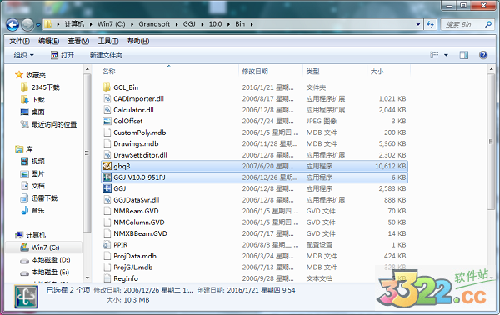Click the ColOffset JPEG image file
Viewport: 500px width, 315px height.
coord(254,121)
